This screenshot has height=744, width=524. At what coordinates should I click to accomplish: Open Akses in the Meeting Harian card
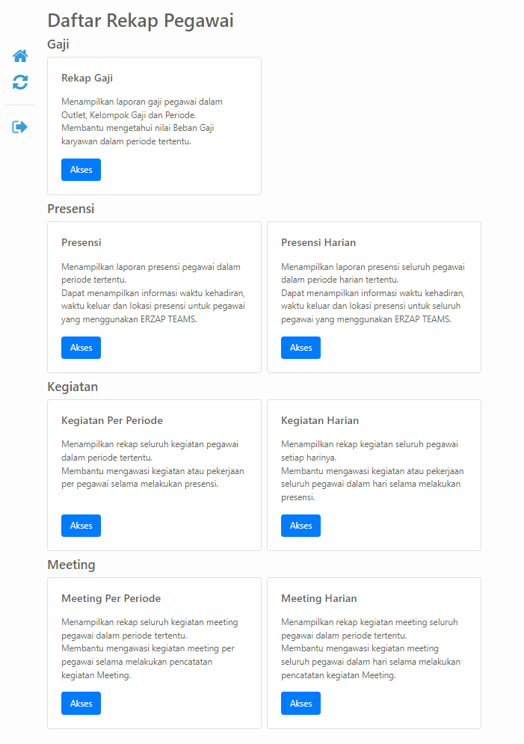click(300, 703)
